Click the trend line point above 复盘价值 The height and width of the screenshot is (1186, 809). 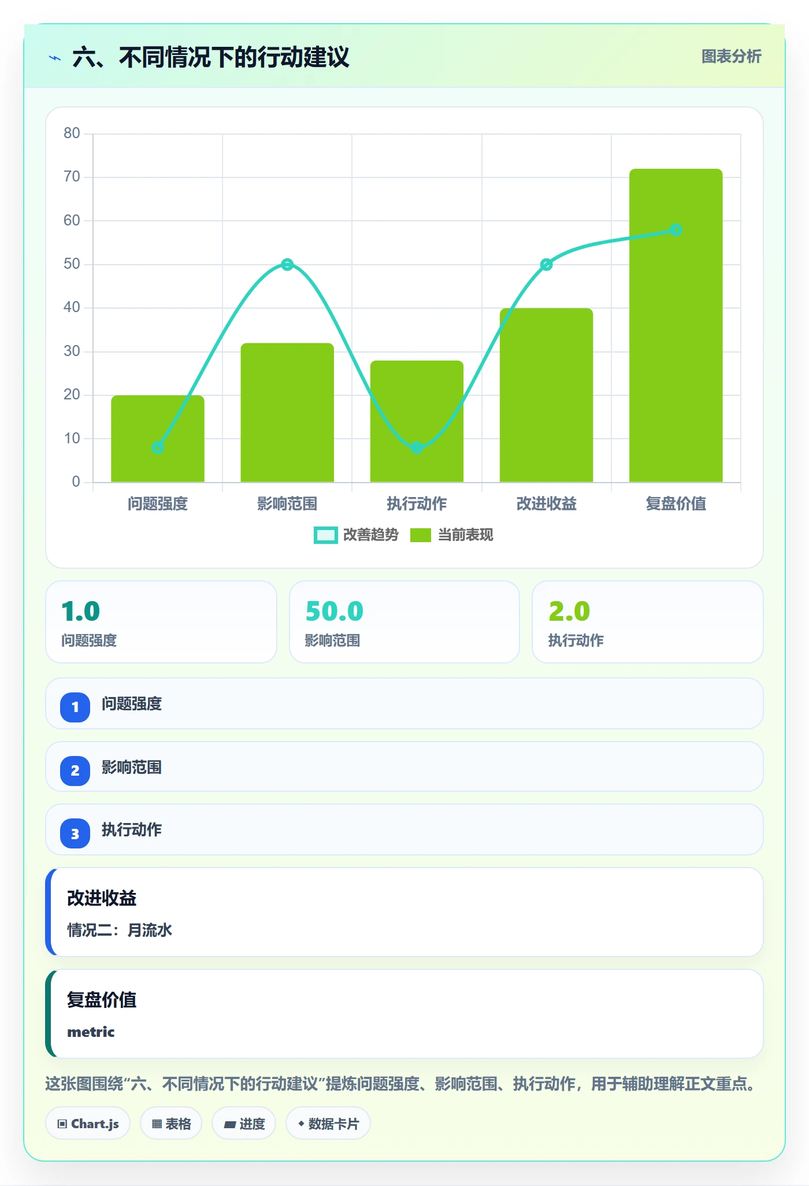[676, 230]
